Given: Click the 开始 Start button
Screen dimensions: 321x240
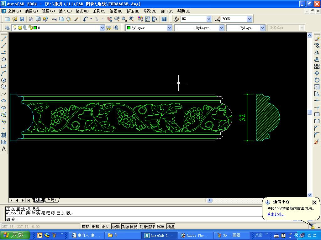Looking at the screenshot, I should [14, 235].
